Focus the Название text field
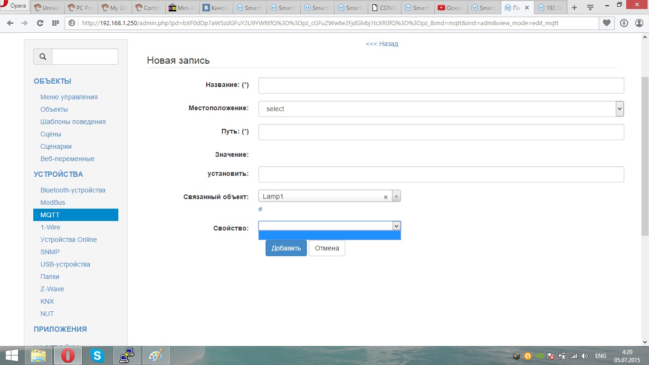 (440, 86)
